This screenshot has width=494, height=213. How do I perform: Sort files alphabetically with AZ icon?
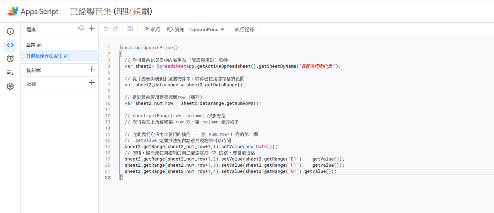[x=80, y=28]
